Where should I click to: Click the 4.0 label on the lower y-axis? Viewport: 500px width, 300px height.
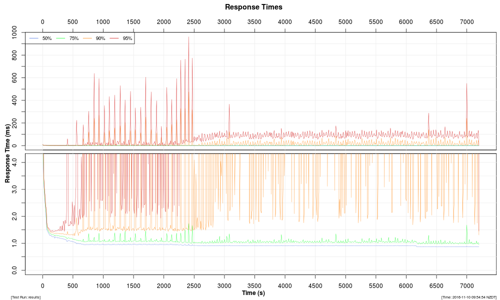pyautogui.click(x=21, y=162)
